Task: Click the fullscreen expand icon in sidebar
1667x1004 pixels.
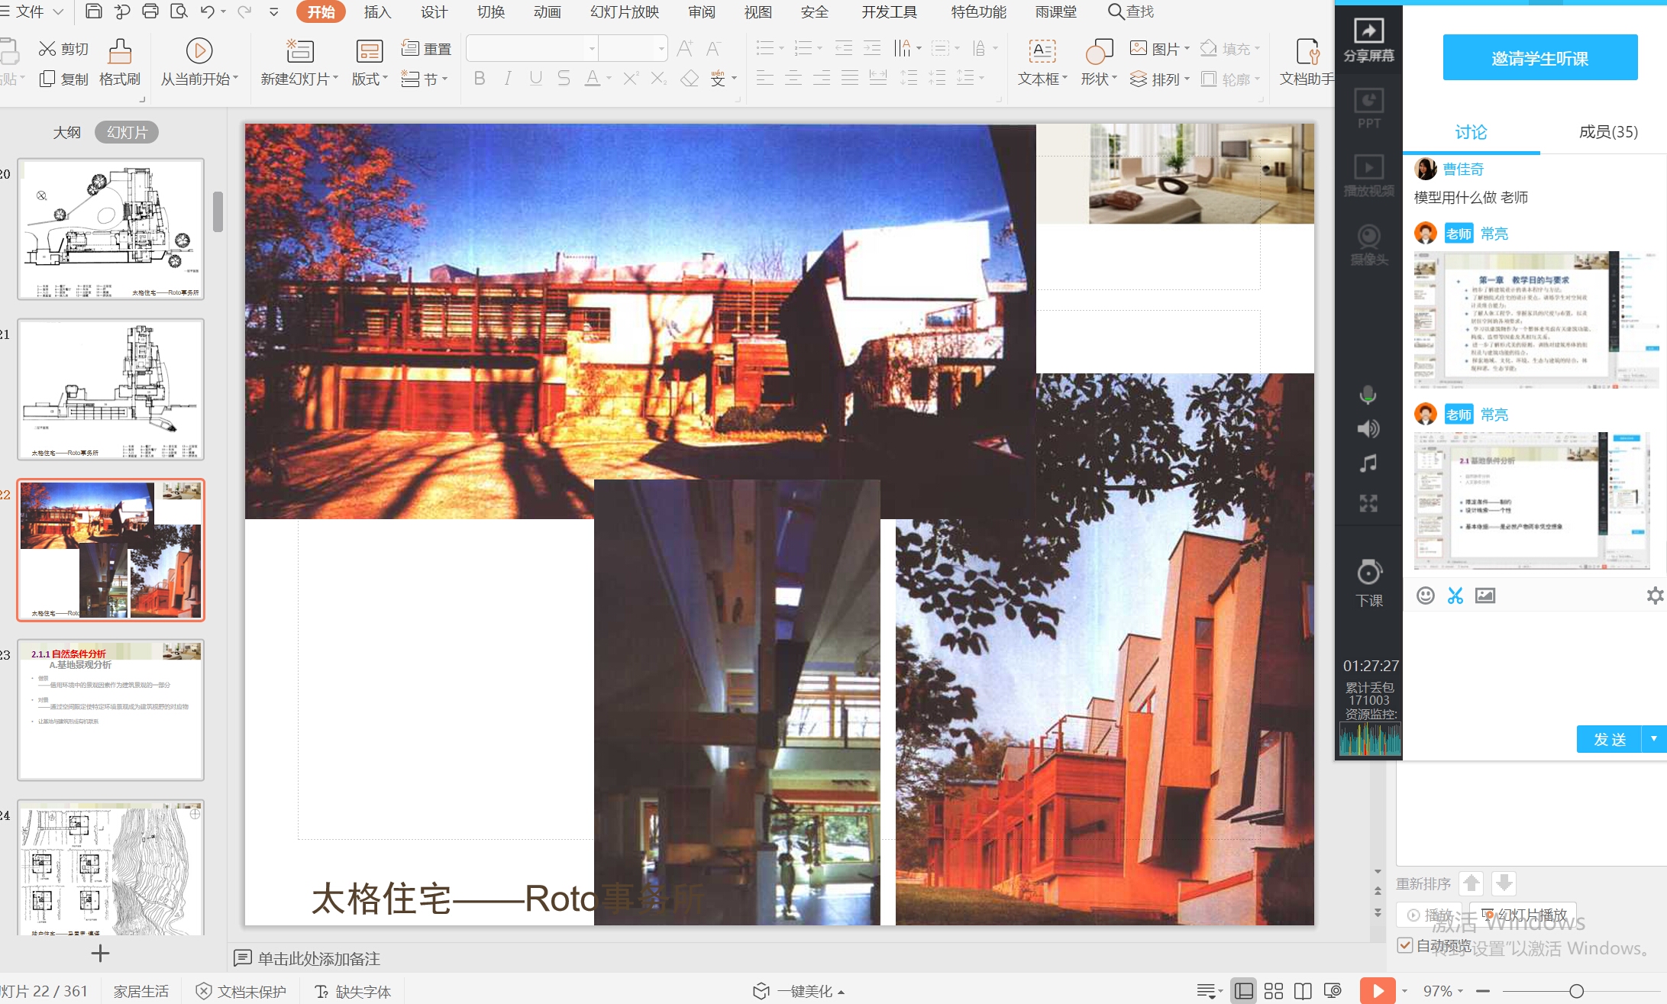Action: (1368, 502)
